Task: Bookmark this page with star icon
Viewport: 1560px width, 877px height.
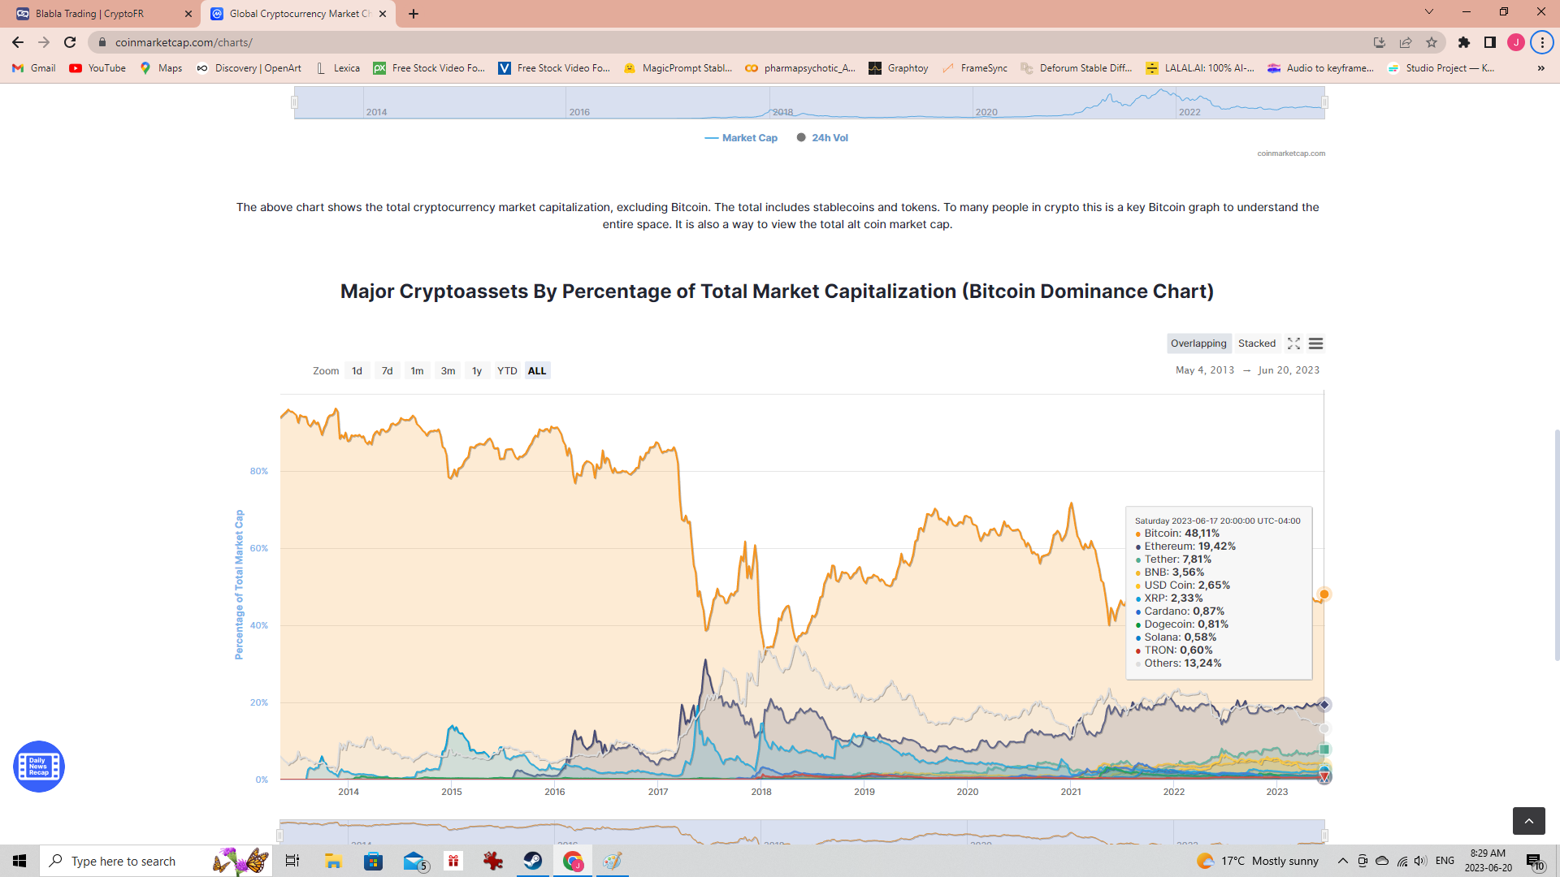Action: point(1432,42)
